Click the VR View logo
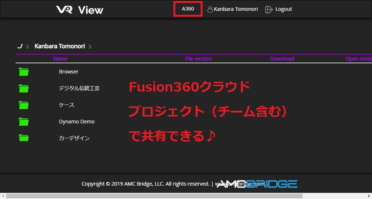Viewport: 372px width, 199px height. click(x=79, y=10)
